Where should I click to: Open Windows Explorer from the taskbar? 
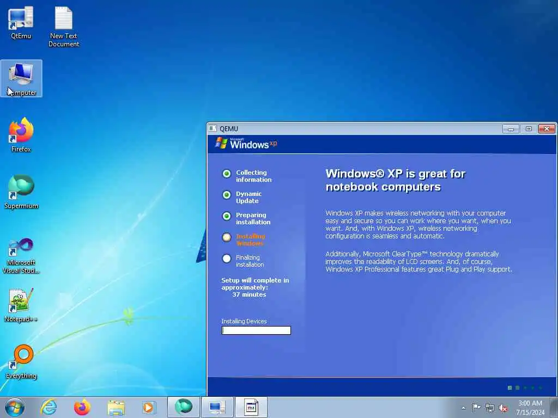[116, 407]
